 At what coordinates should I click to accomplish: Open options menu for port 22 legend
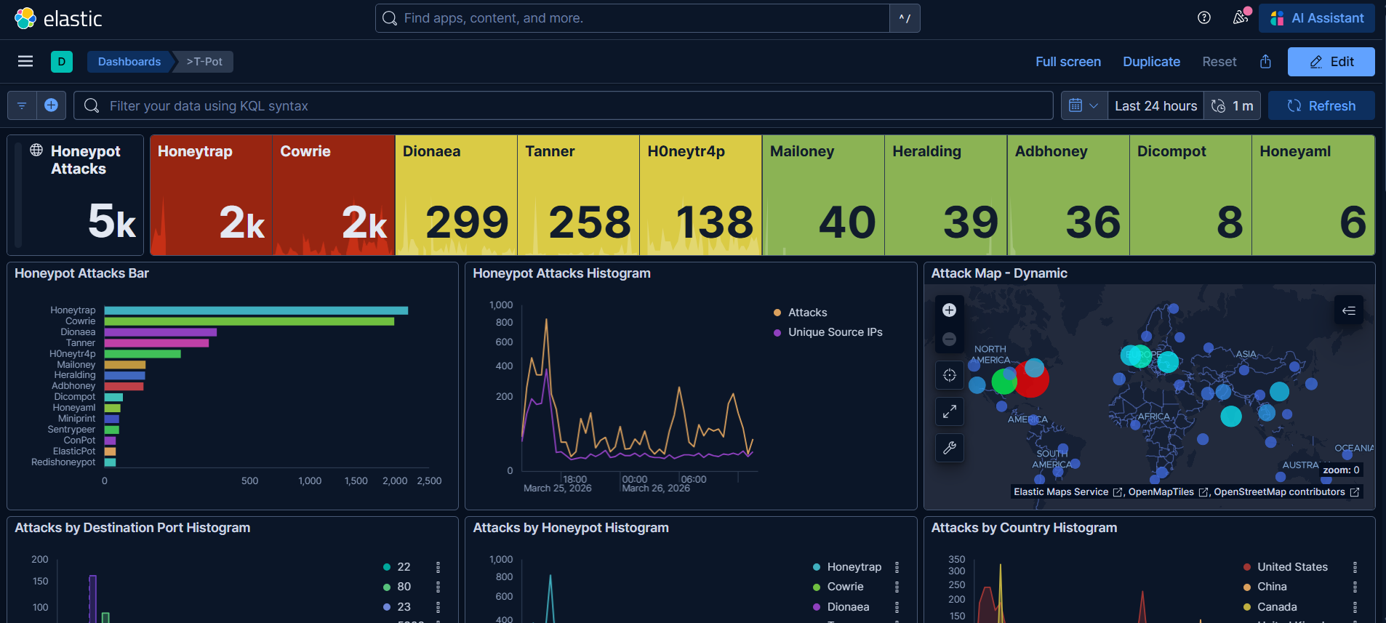coord(438,567)
